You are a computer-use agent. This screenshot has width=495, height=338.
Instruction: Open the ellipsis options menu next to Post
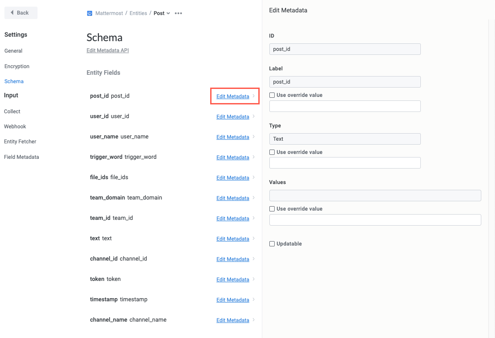tap(178, 13)
